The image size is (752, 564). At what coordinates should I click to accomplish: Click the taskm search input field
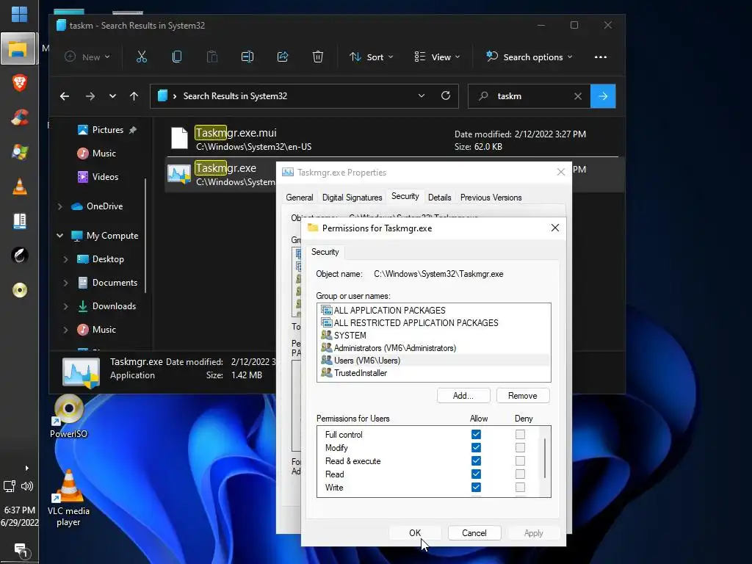528,96
